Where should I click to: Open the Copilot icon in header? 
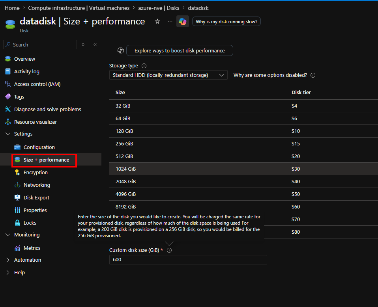tap(183, 21)
